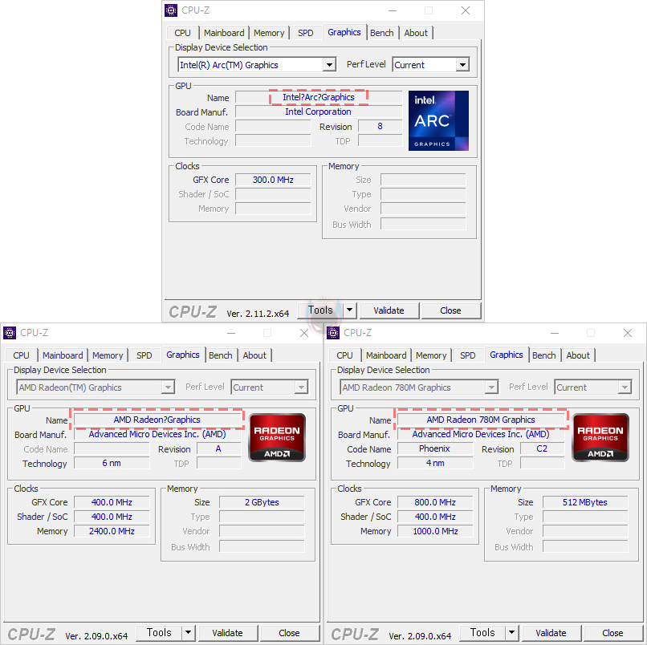Expand Tools arrow in version 2.11.2 window

[x=349, y=310]
